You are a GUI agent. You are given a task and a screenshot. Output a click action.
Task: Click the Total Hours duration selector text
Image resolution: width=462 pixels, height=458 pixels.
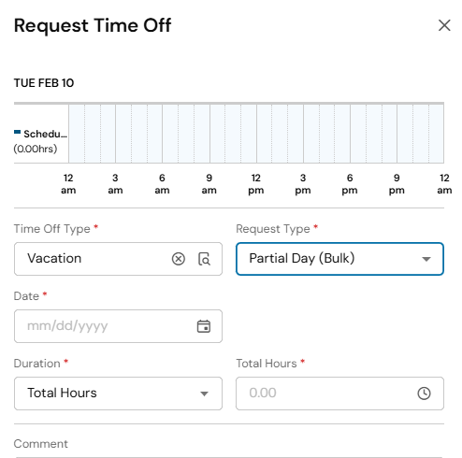[62, 393]
